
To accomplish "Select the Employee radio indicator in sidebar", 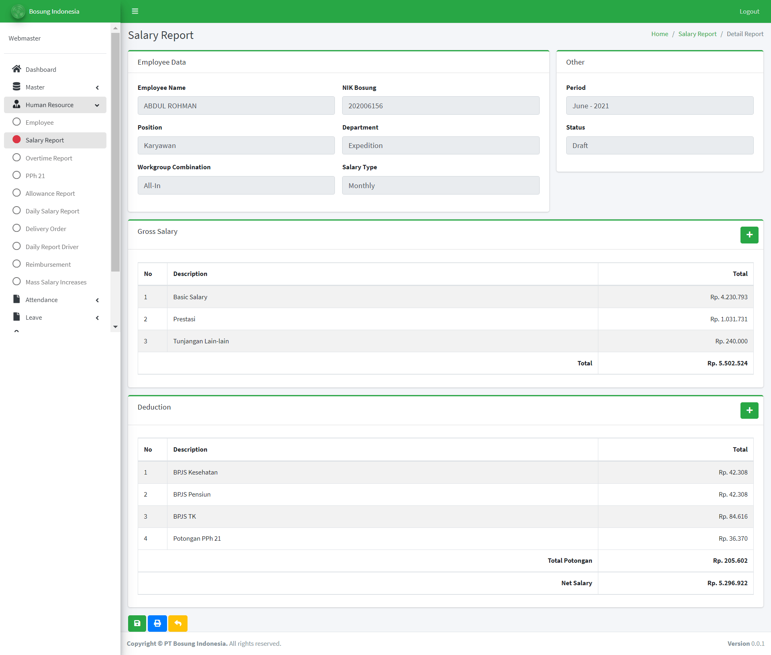I will click(x=16, y=122).
